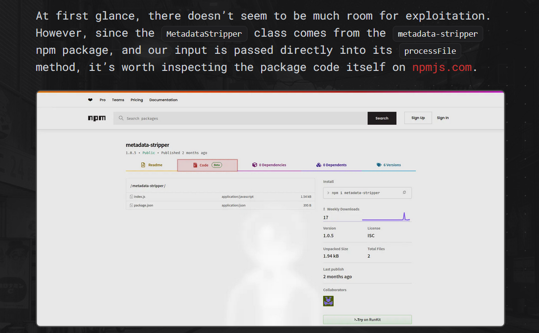Open the collaborator avatar
This screenshot has height=333, width=539.
(328, 301)
